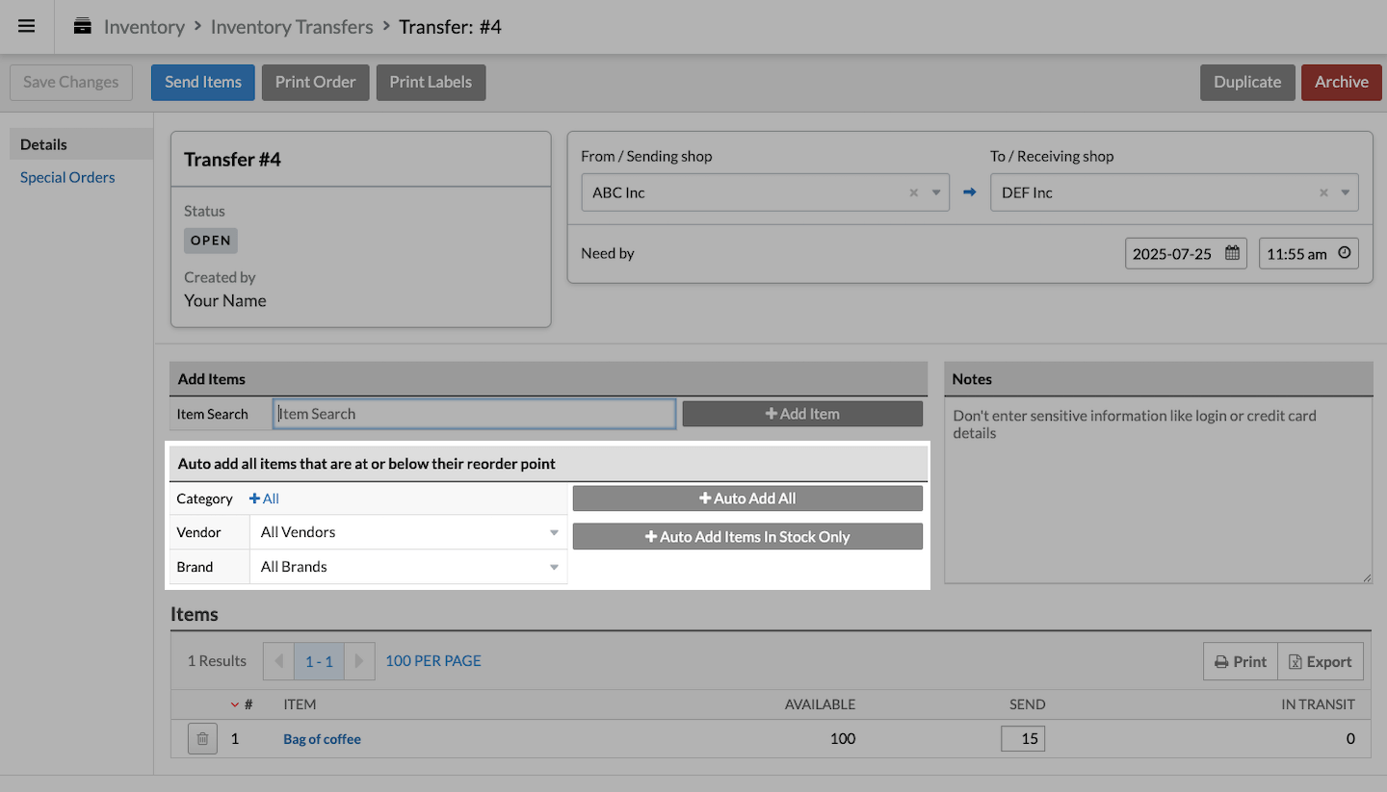
Task: Switch to Special Orders section
Action: click(x=67, y=177)
